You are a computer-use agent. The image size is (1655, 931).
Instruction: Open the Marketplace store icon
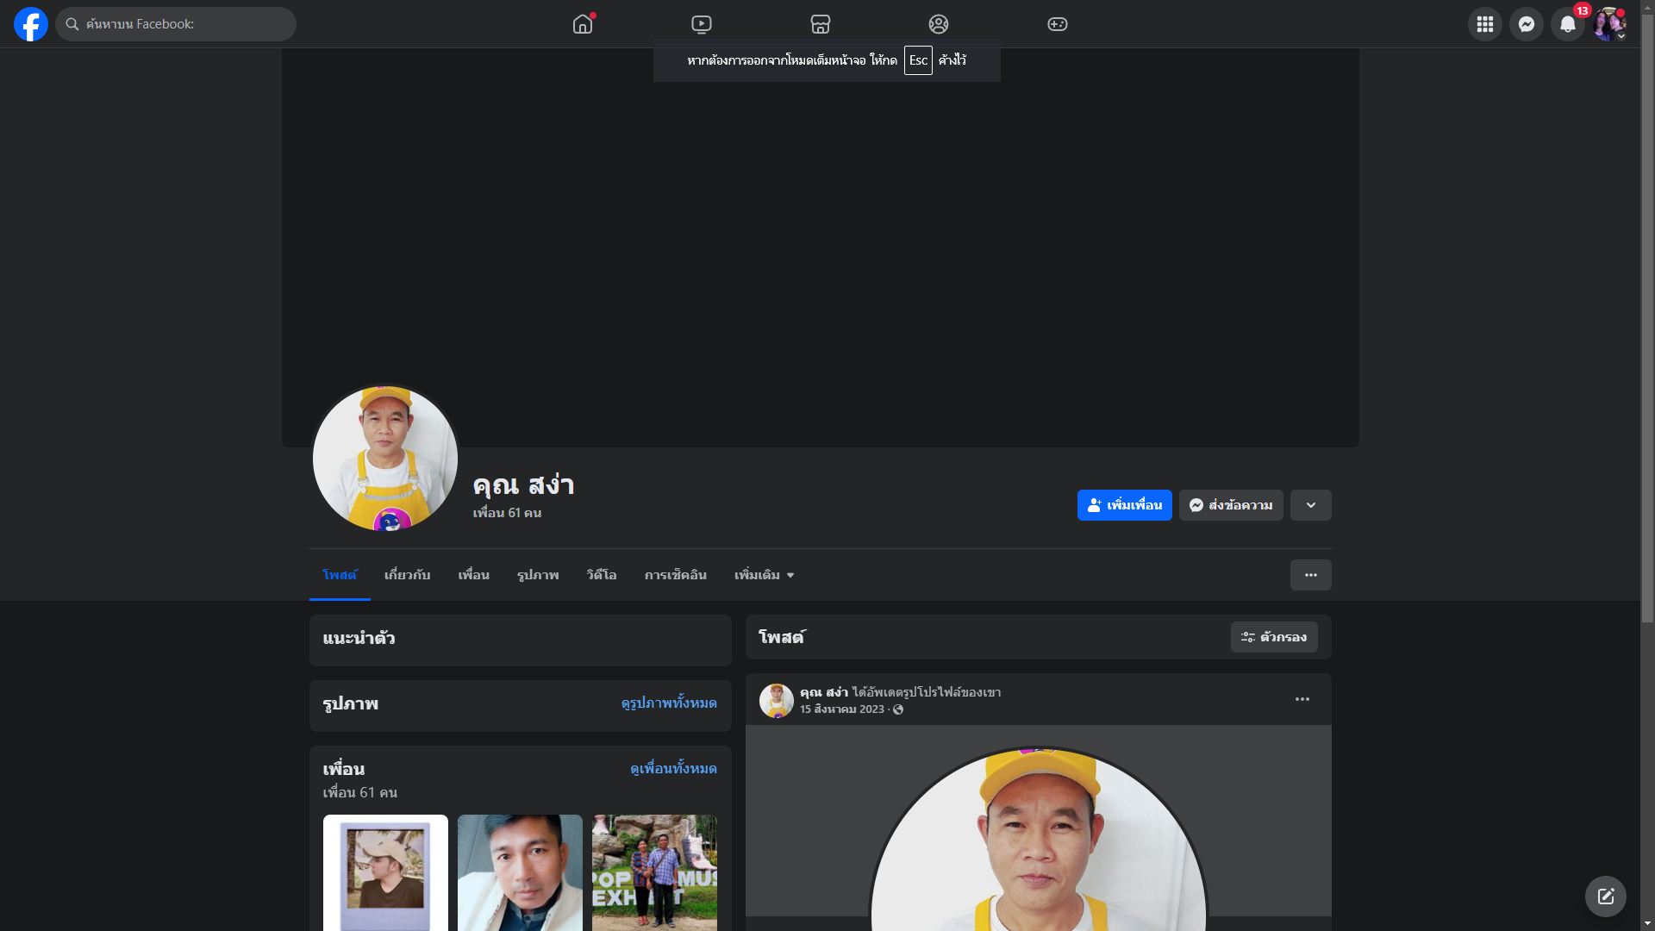821,24
